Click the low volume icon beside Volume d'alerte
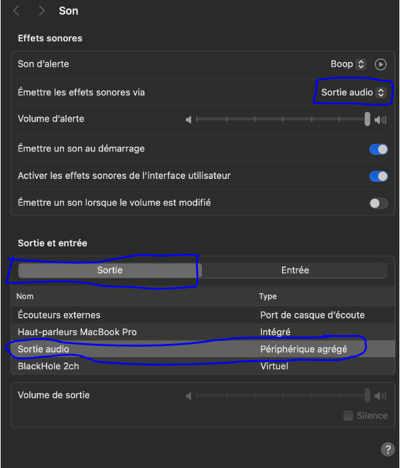Screen dimensions: 400x468 [189, 120]
